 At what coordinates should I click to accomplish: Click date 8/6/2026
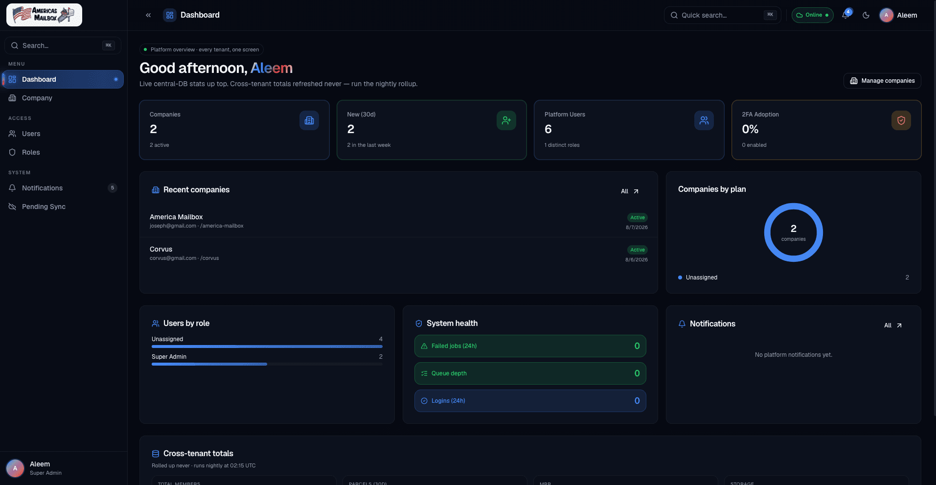click(637, 260)
